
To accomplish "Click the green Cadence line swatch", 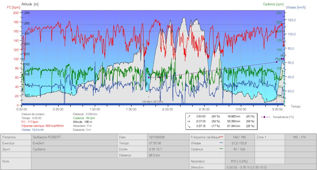I will (222, 149).
